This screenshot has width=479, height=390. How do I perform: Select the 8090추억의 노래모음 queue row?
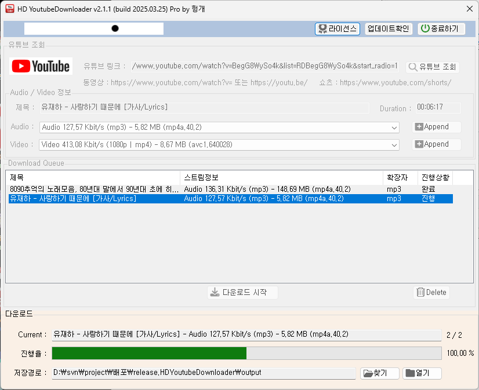[231, 189]
